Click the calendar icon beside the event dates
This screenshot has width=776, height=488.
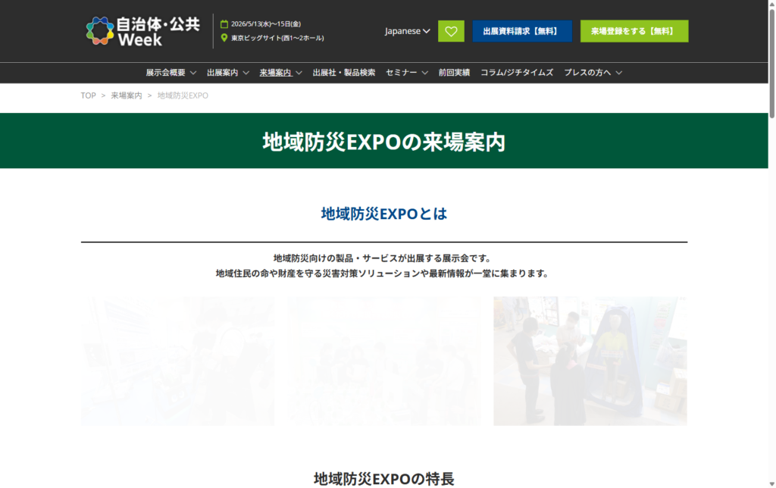(x=226, y=22)
